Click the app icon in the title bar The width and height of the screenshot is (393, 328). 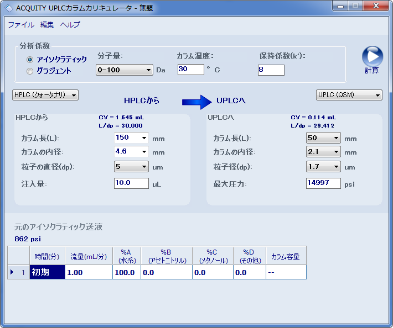coord(9,8)
